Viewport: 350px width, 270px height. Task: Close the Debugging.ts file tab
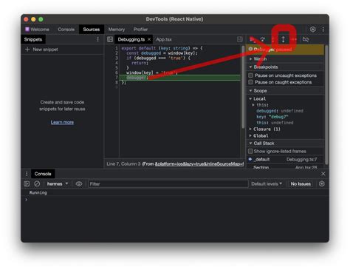pyautogui.click(x=149, y=39)
